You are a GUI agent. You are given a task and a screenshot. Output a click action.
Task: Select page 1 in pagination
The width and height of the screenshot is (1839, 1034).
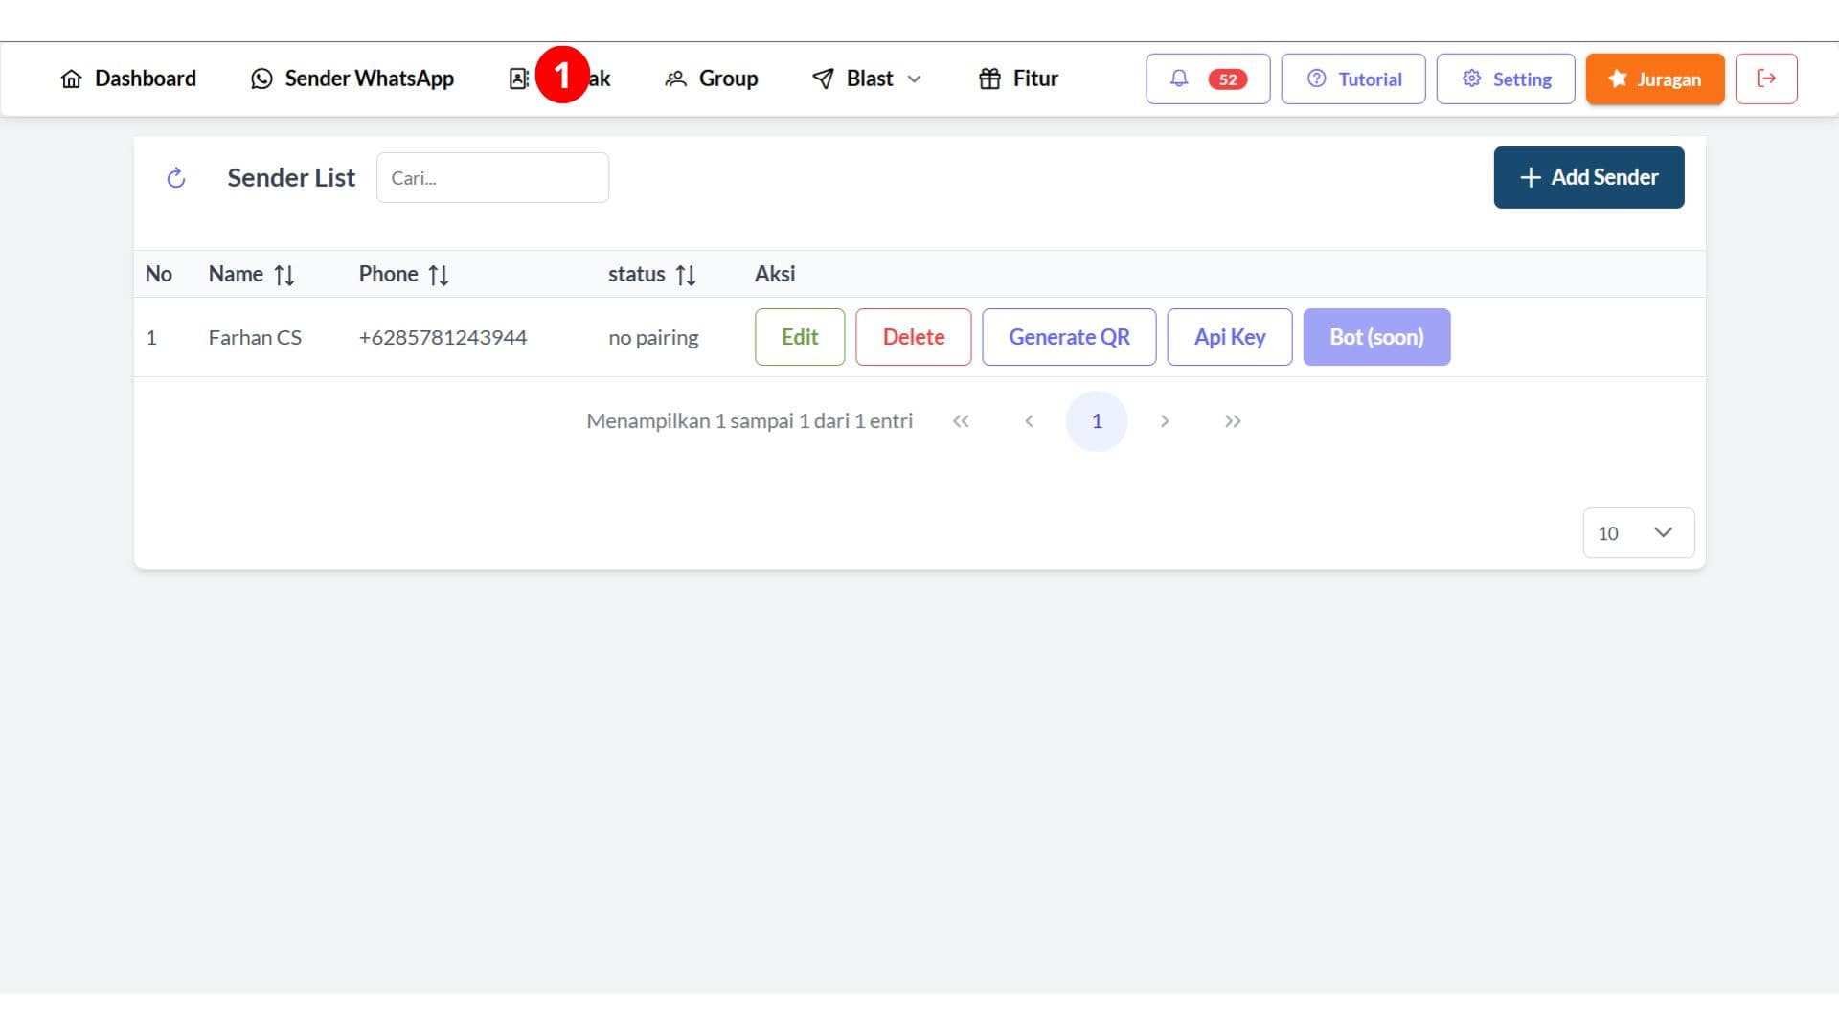[x=1097, y=421]
